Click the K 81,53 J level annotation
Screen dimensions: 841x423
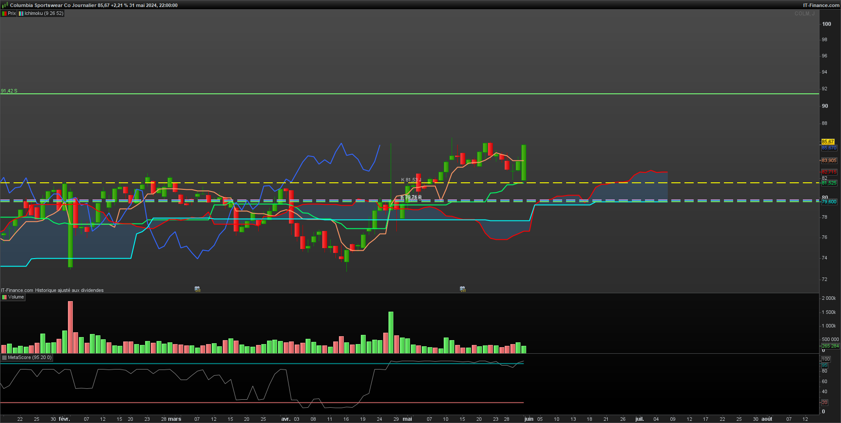pyautogui.click(x=411, y=180)
